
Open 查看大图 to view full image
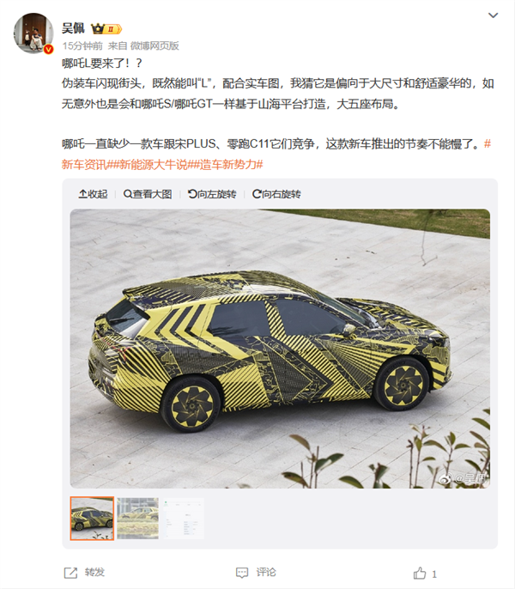pos(148,194)
